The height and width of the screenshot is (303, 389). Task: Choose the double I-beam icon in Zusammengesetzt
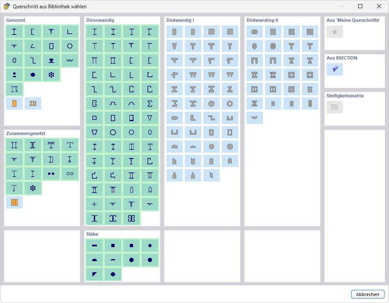[14, 145]
